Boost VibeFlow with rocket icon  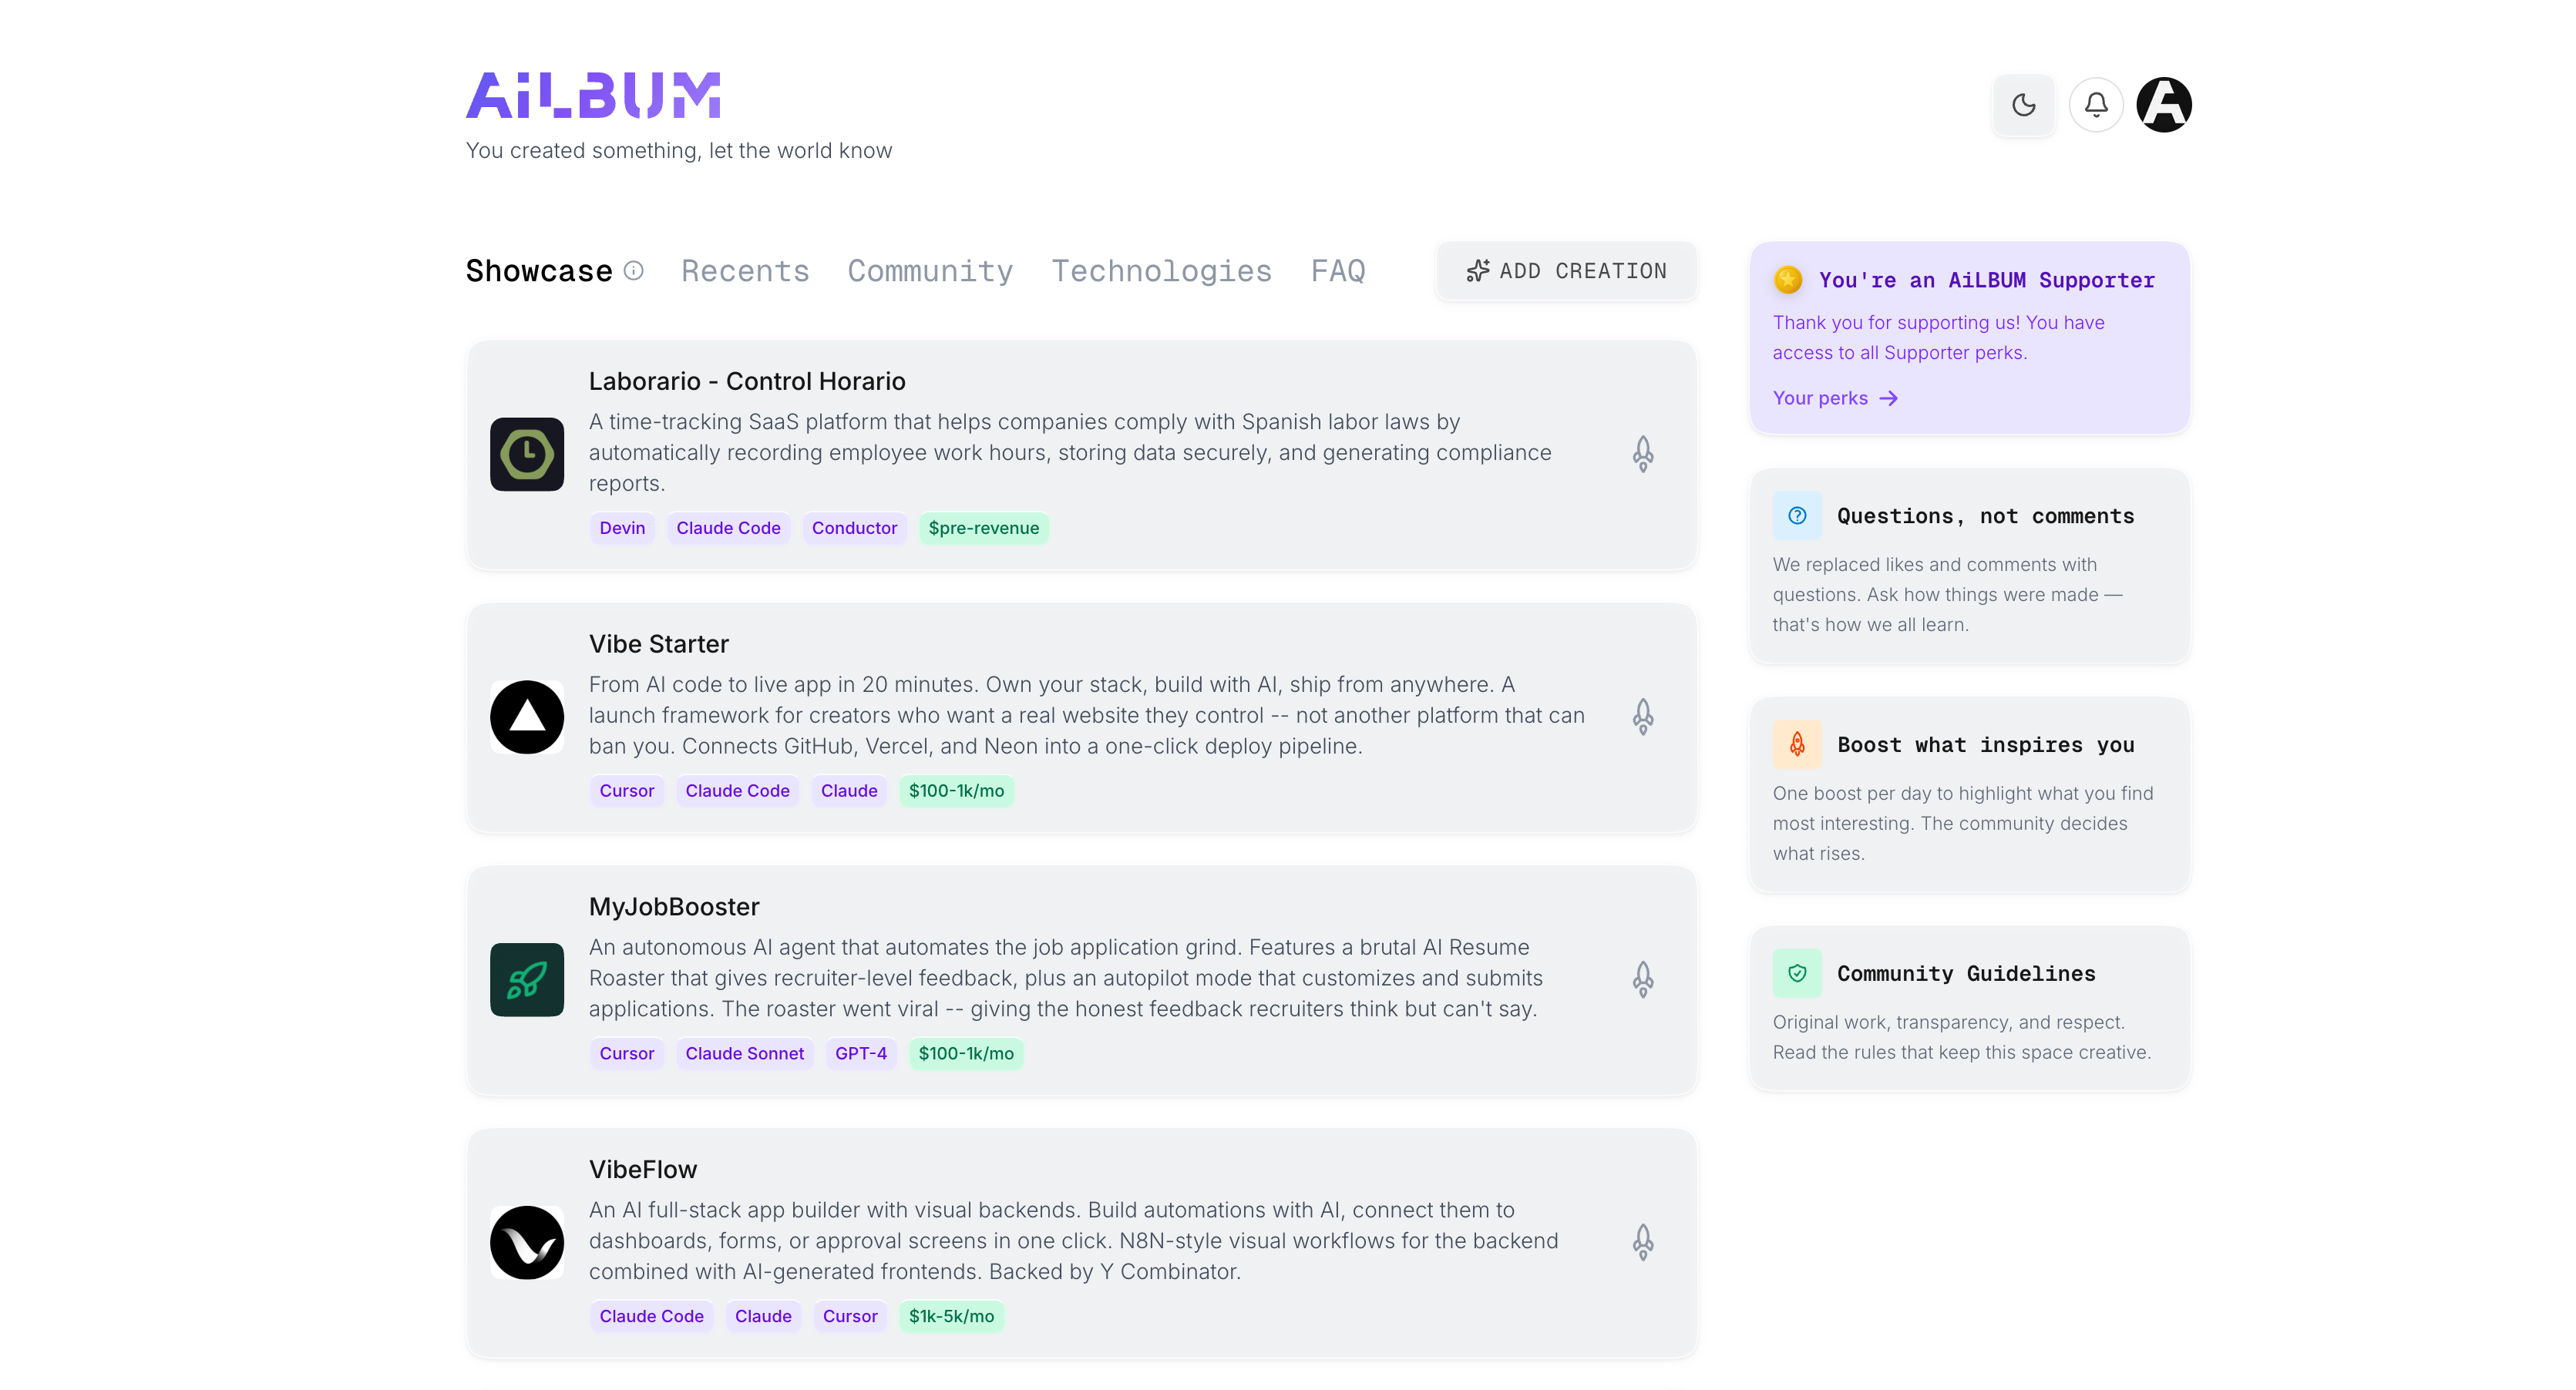[x=1643, y=1242]
